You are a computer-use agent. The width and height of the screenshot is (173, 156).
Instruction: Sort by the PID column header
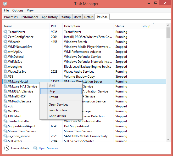pos(56,26)
